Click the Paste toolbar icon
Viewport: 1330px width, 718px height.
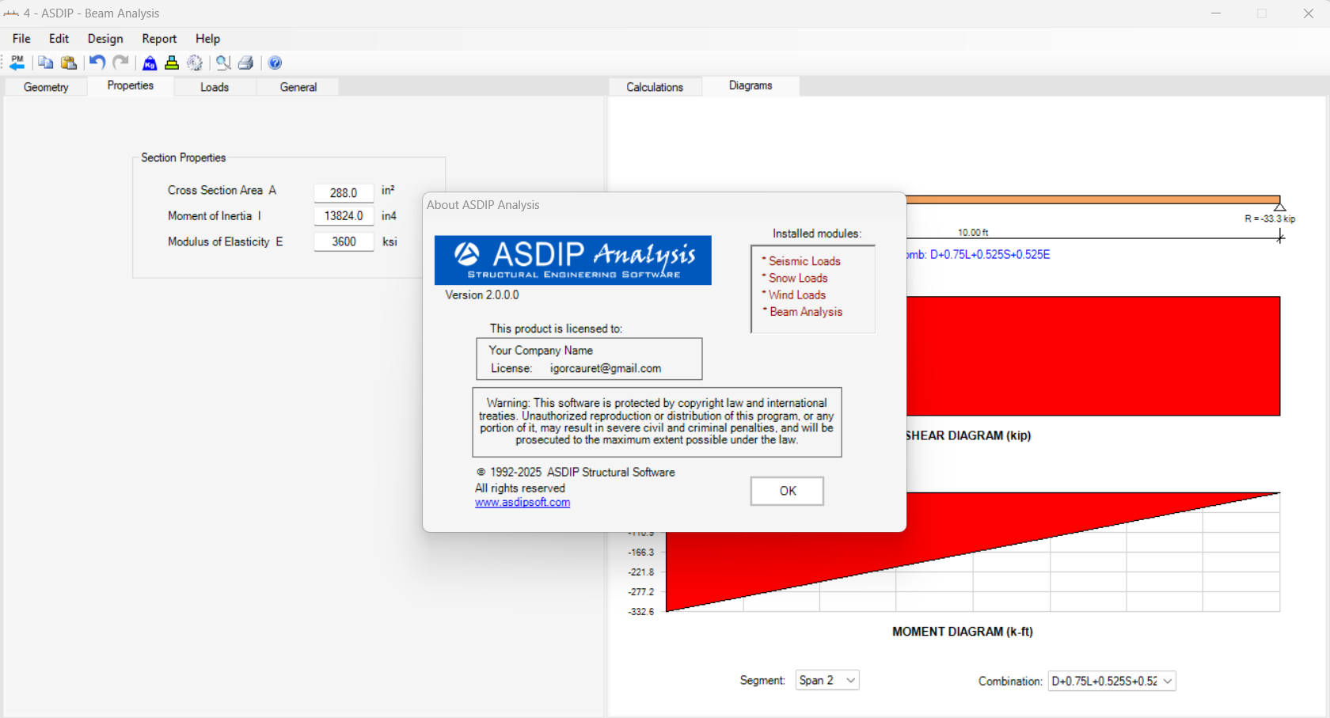(69, 63)
